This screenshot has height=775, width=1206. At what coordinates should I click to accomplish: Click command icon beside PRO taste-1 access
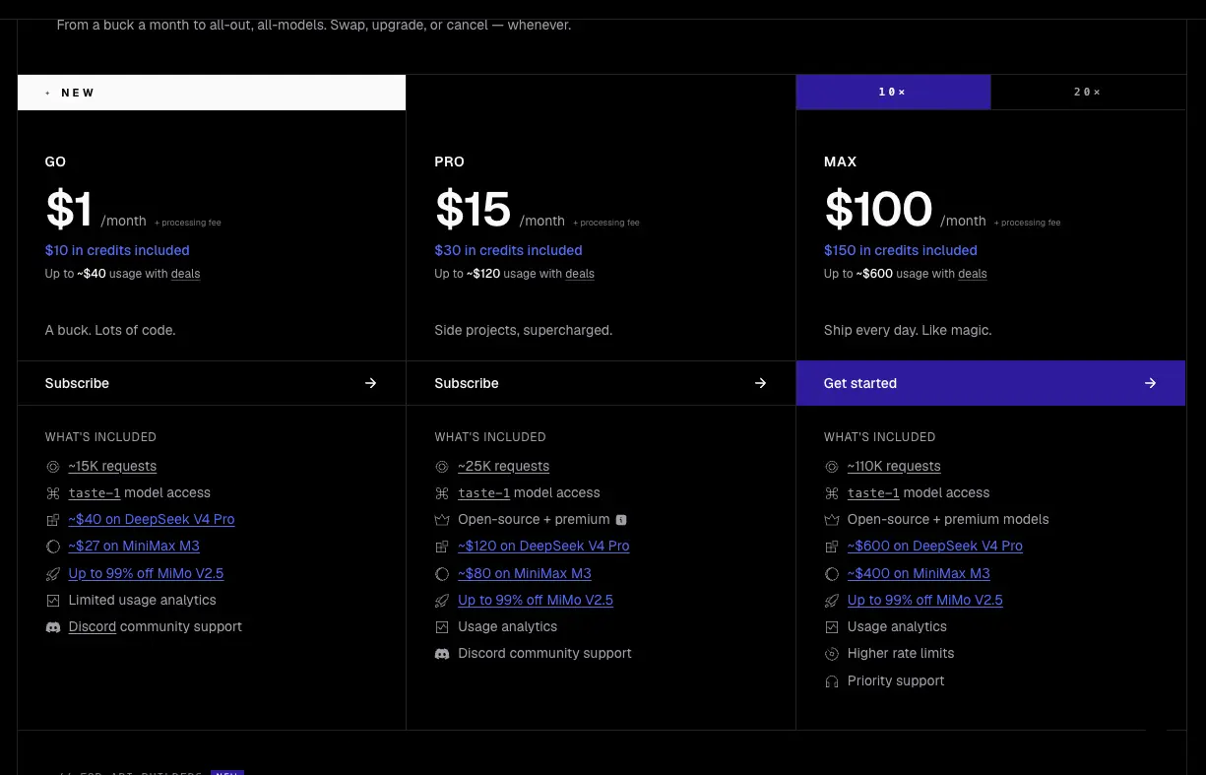[442, 492]
